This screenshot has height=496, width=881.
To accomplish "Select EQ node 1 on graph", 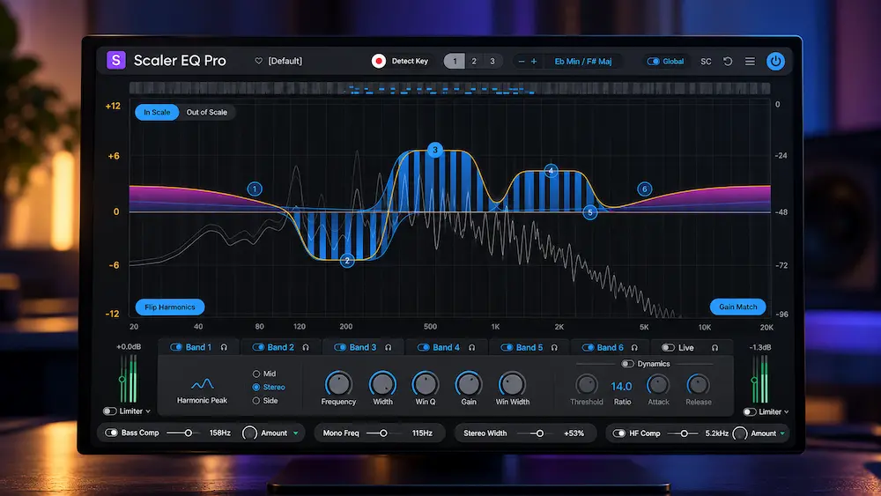I will click(x=255, y=189).
